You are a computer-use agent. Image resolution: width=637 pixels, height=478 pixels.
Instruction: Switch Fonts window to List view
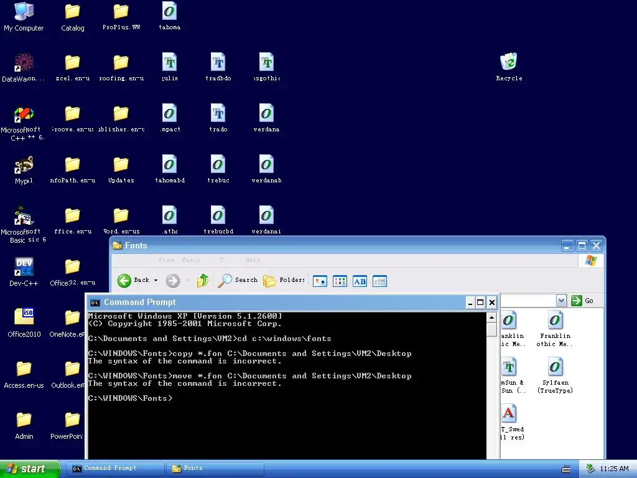(340, 281)
